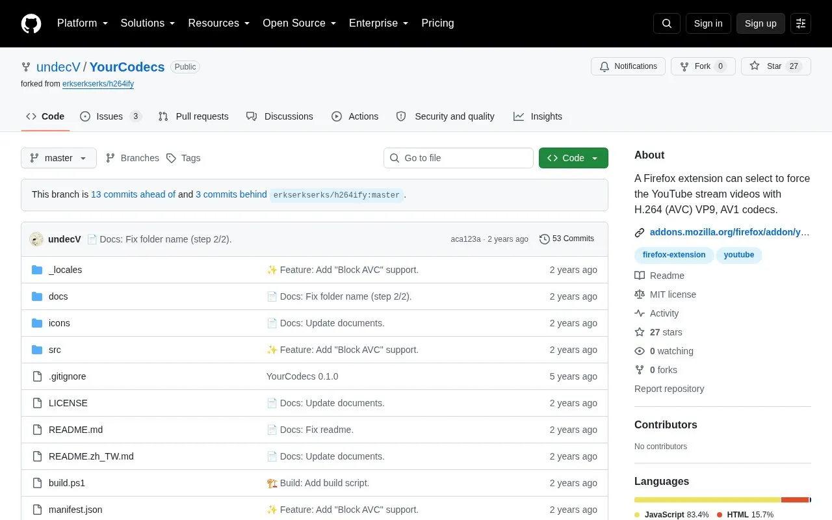This screenshot has height=520, width=832.
Task: Expand the Resources menu
Action: [219, 23]
